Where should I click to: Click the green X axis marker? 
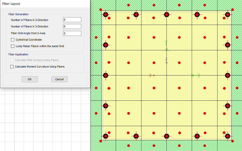pos(198,75)
